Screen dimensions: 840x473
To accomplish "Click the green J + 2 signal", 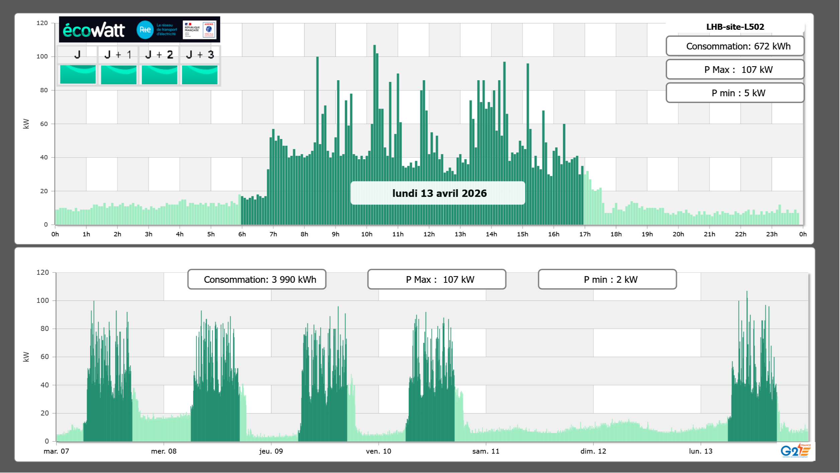I will tap(159, 75).
